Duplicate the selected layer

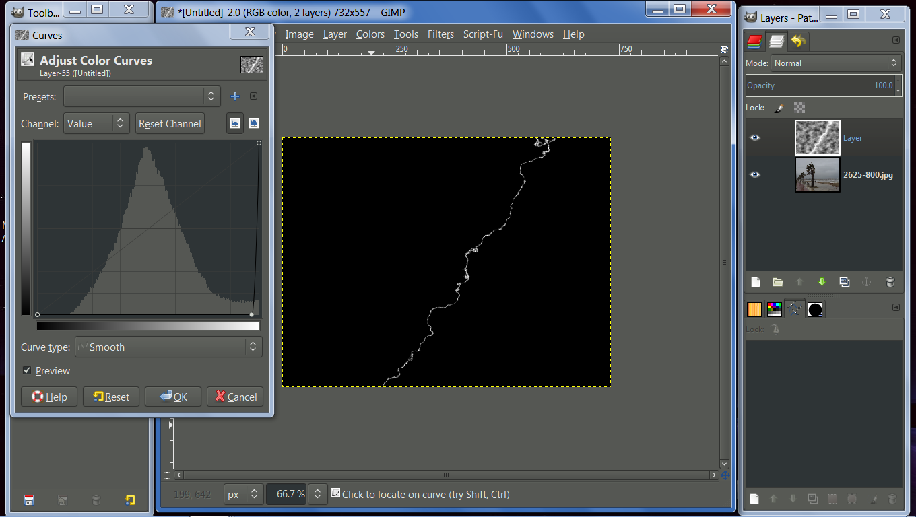pyautogui.click(x=845, y=282)
